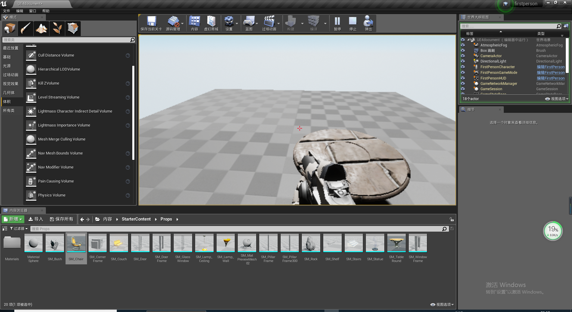Screen dimensions: 572x312
Task: Select the Landscape mode icon
Action: 41,29
